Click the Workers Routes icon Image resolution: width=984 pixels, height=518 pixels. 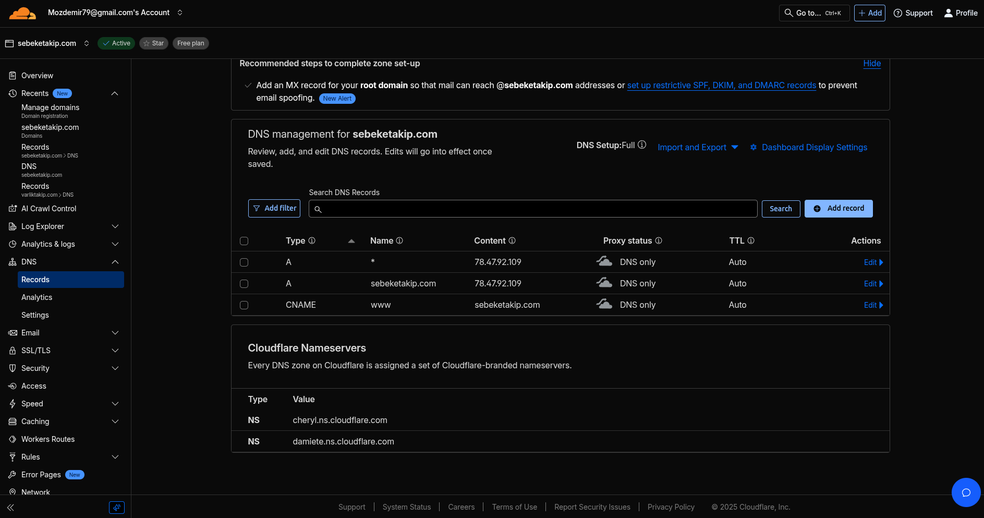13,439
